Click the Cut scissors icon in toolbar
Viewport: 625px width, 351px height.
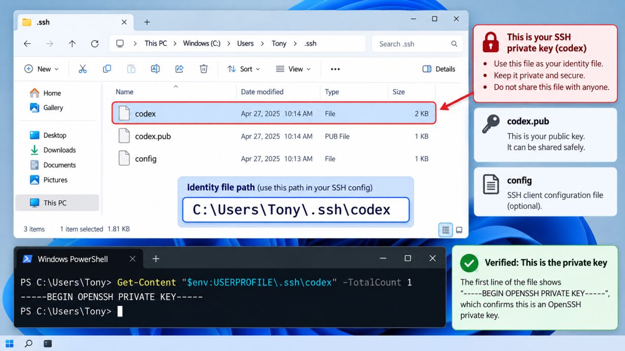[83, 69]
